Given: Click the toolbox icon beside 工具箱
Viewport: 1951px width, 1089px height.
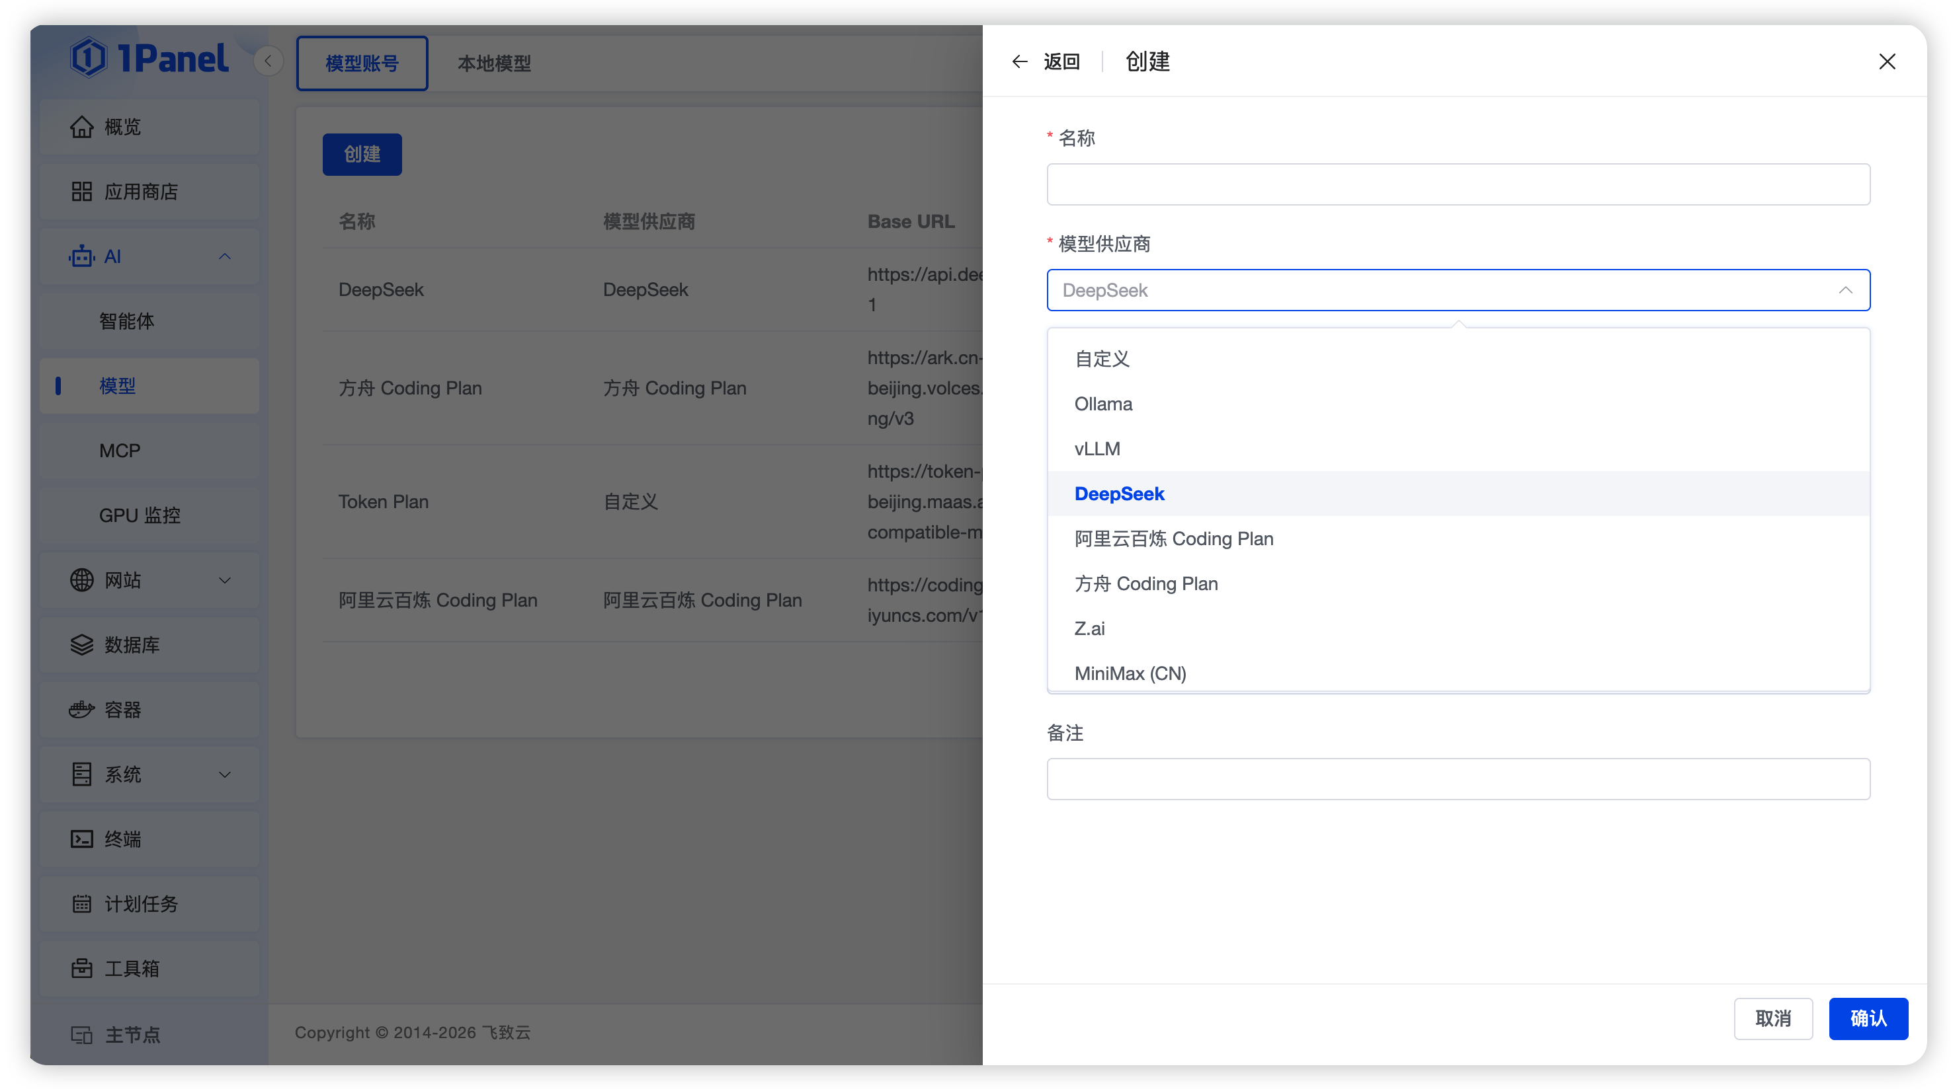Looking at the screenshot, I should click(x=82, y=969).
